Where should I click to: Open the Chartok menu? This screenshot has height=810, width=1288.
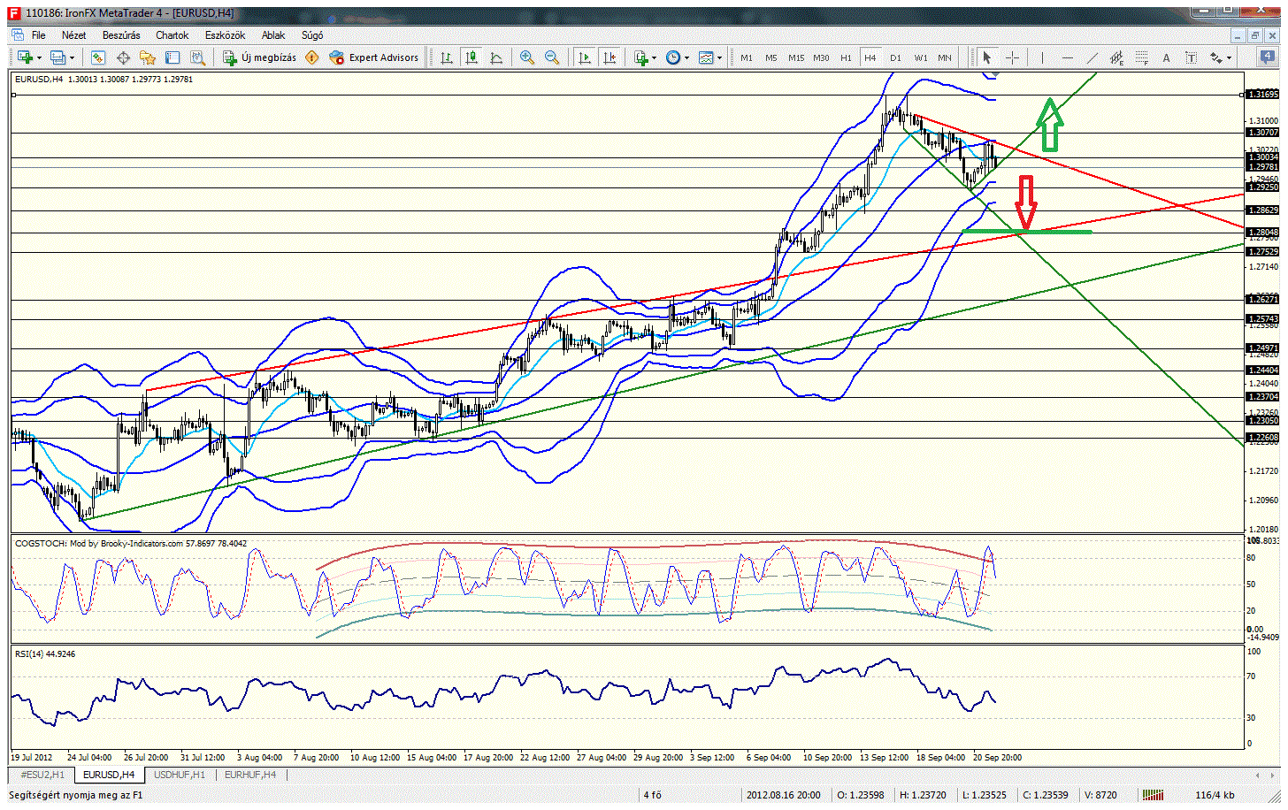pos(172,35)
